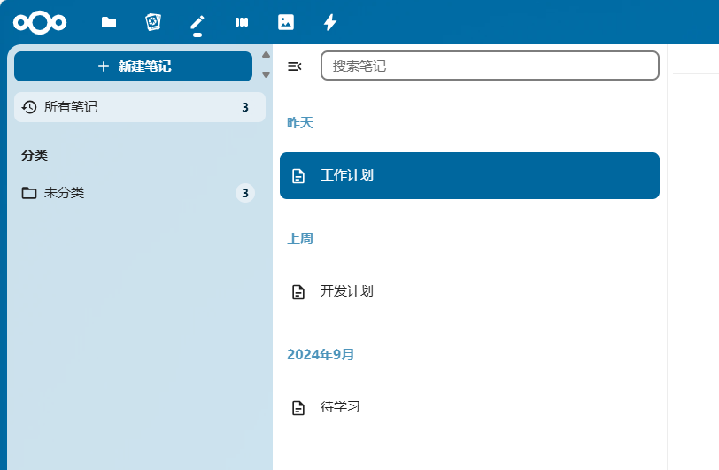Viewport: 719px width, 470px height.
Task: Open the Files app folder icon
Action: [x=109, y=22]
